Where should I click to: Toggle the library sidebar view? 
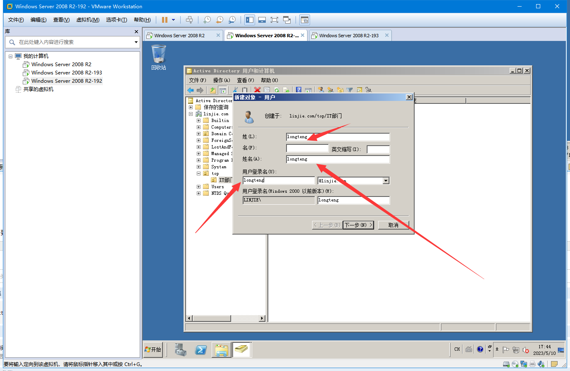point(250,20)
